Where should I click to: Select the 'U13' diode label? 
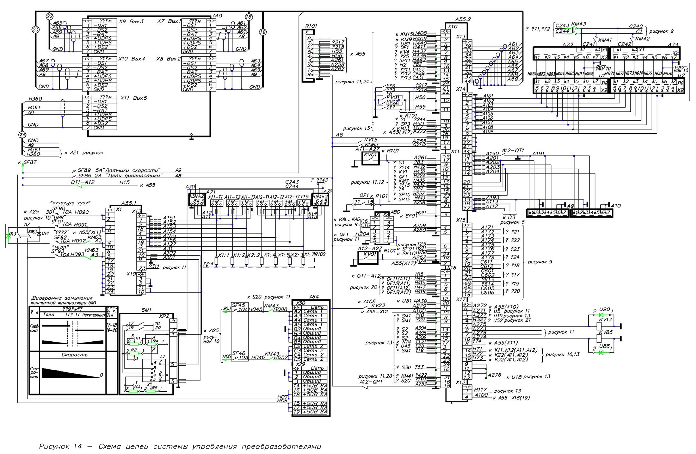click(12, 234)
